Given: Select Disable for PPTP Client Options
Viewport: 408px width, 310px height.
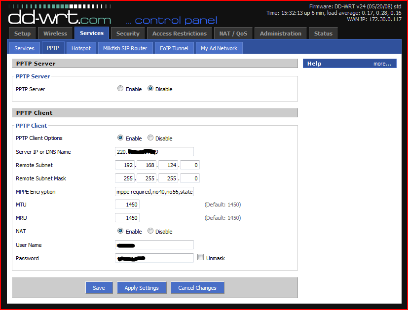Looking at the screenshot, I should coord(150,138).
